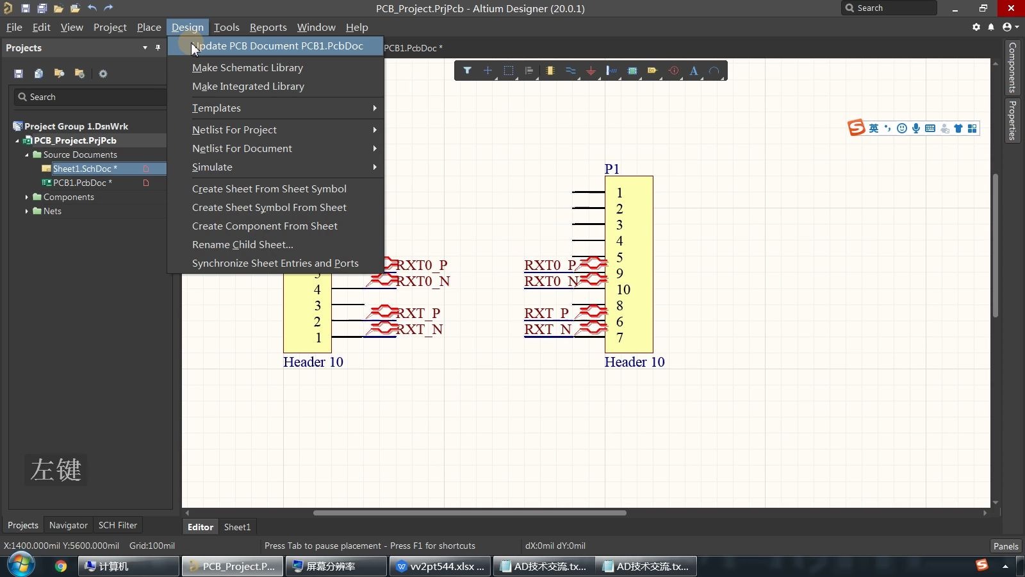Select the Place Wire tool

pos(571,71)
